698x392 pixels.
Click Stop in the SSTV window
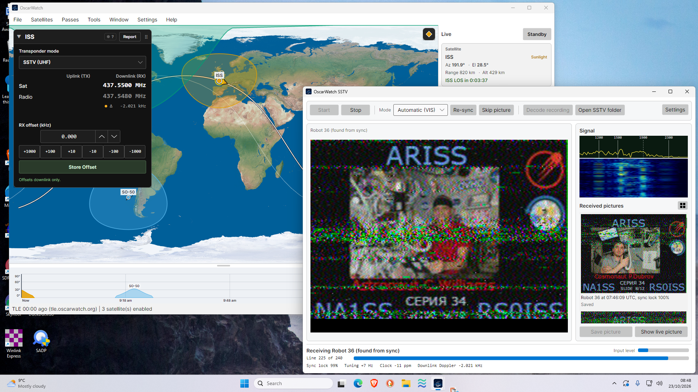(x=356, y=110)
